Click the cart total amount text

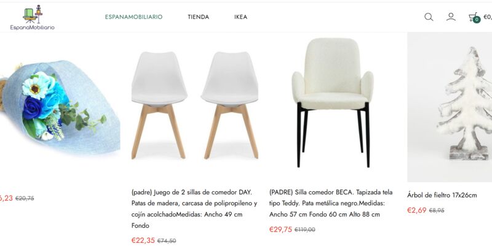[x=488, y=17]
